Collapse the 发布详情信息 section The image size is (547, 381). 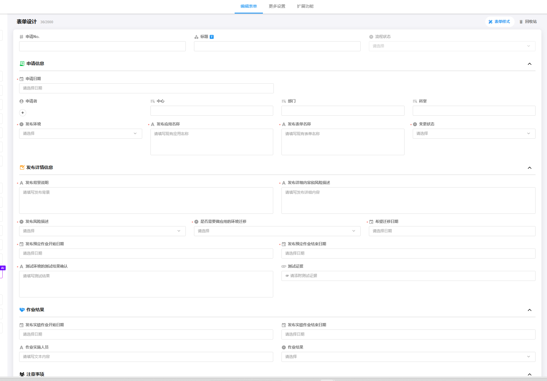coord(530,168)
